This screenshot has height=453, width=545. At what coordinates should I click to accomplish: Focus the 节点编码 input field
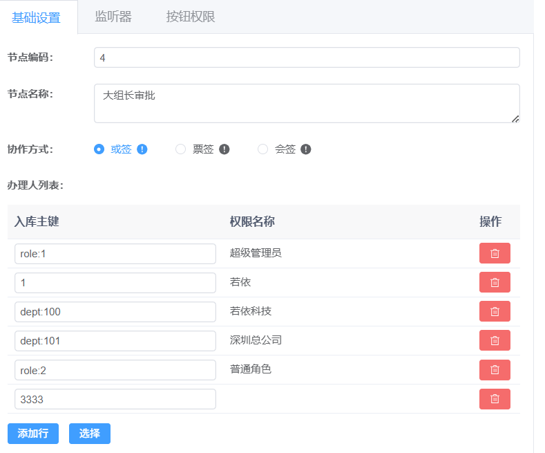pos(307,57)
